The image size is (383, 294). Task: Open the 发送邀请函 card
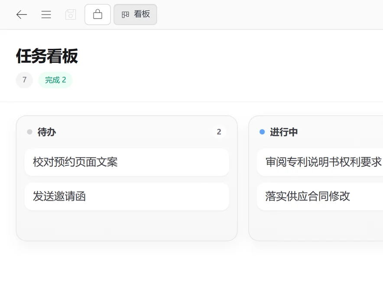[x=127, y=196]
